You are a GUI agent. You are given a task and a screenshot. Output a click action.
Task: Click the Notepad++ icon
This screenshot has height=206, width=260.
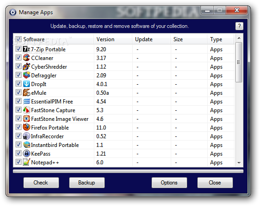pos(27,162)
